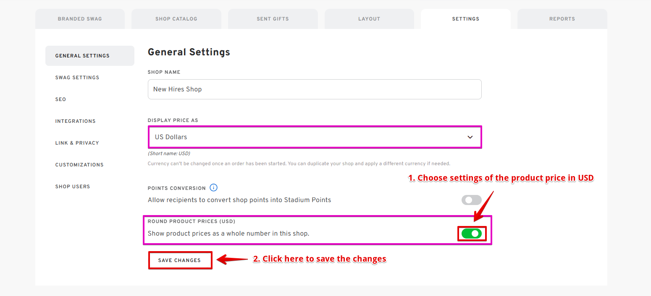
Task: Go to the Sent Gifts tab
Action: coord(273,19)
